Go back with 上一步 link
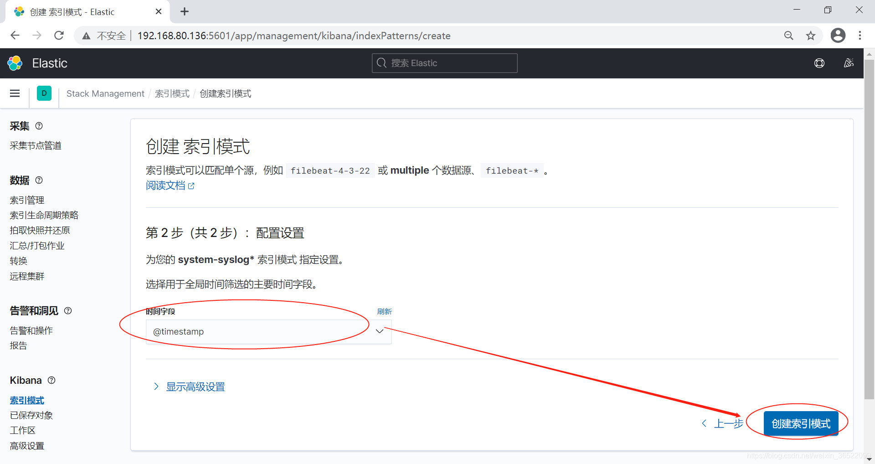This screenshot has width=875, height=464. pos(723,423)
